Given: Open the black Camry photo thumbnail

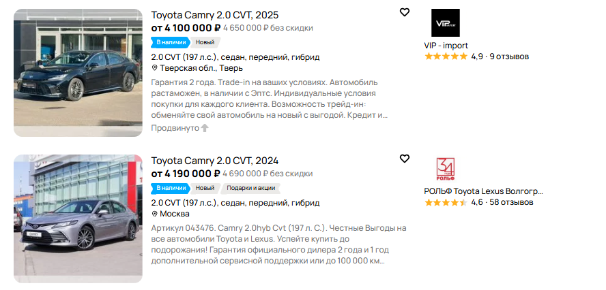Looking at the screenshot, I should 78,73.
